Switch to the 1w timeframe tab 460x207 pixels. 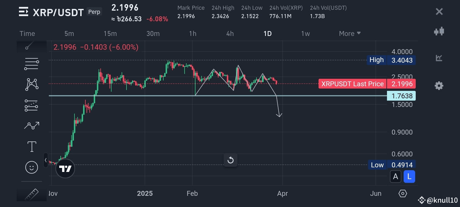tap(305, 34)
